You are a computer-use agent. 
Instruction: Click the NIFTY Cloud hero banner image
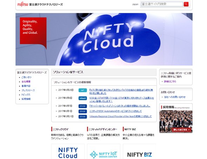point(104,39)
